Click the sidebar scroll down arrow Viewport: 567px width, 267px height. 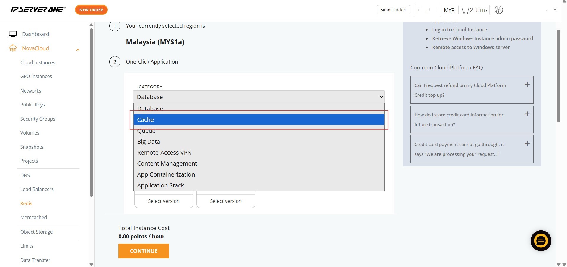click(91, 264)
